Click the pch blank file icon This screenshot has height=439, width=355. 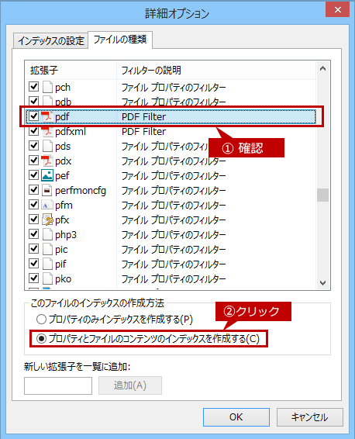point(47,87)
